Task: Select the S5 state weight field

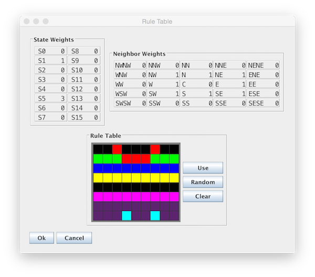Action: click(x=50, y=98)
